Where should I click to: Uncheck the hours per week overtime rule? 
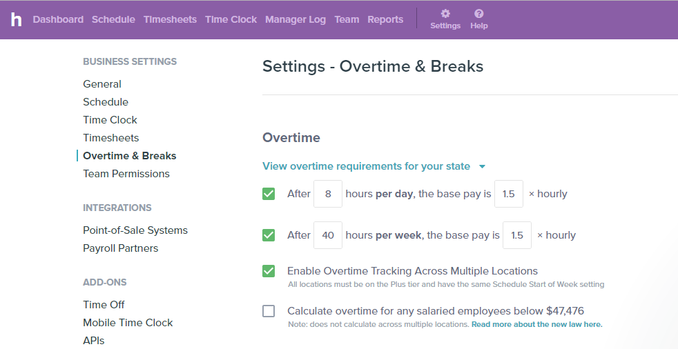point(269,235)
